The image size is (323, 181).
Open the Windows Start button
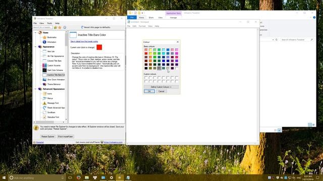4,177
